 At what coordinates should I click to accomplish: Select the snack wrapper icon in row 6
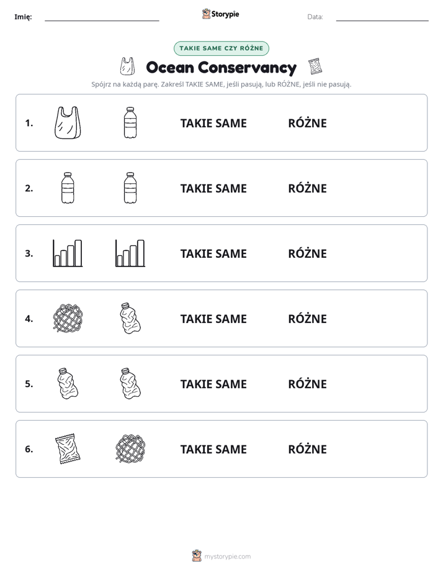tap(68, 449)
